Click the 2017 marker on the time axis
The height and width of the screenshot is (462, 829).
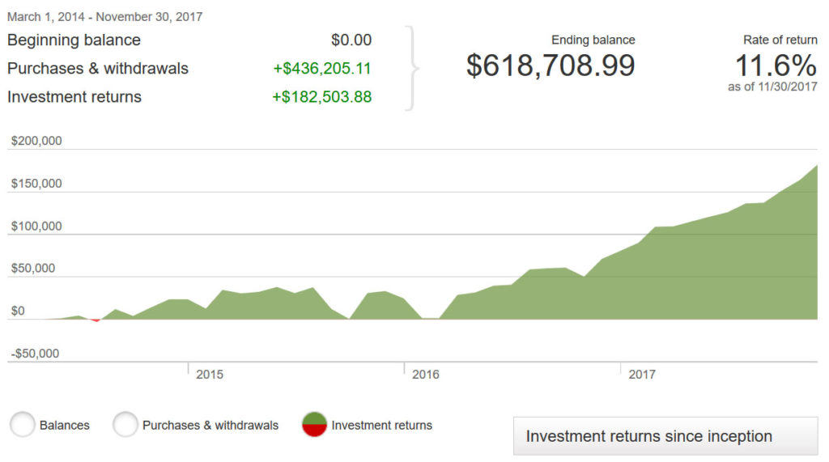[642, 375]
